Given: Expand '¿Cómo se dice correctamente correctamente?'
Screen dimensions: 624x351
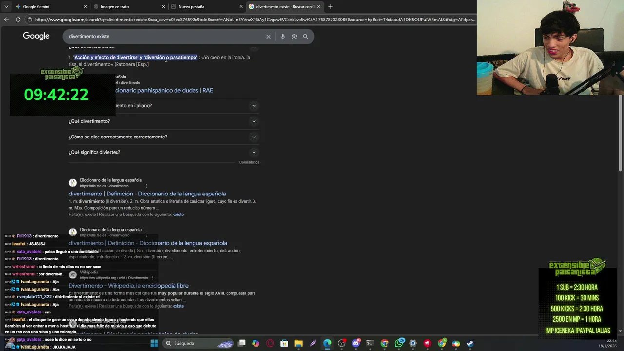Looking at the screenshot, I should pos(164,137).
